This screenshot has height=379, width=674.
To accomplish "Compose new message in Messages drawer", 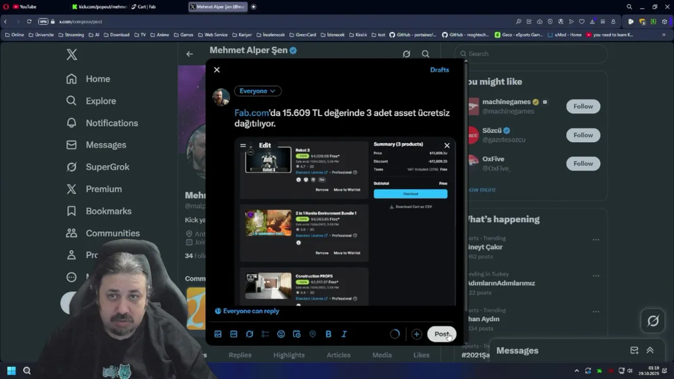I will [635, 351].
